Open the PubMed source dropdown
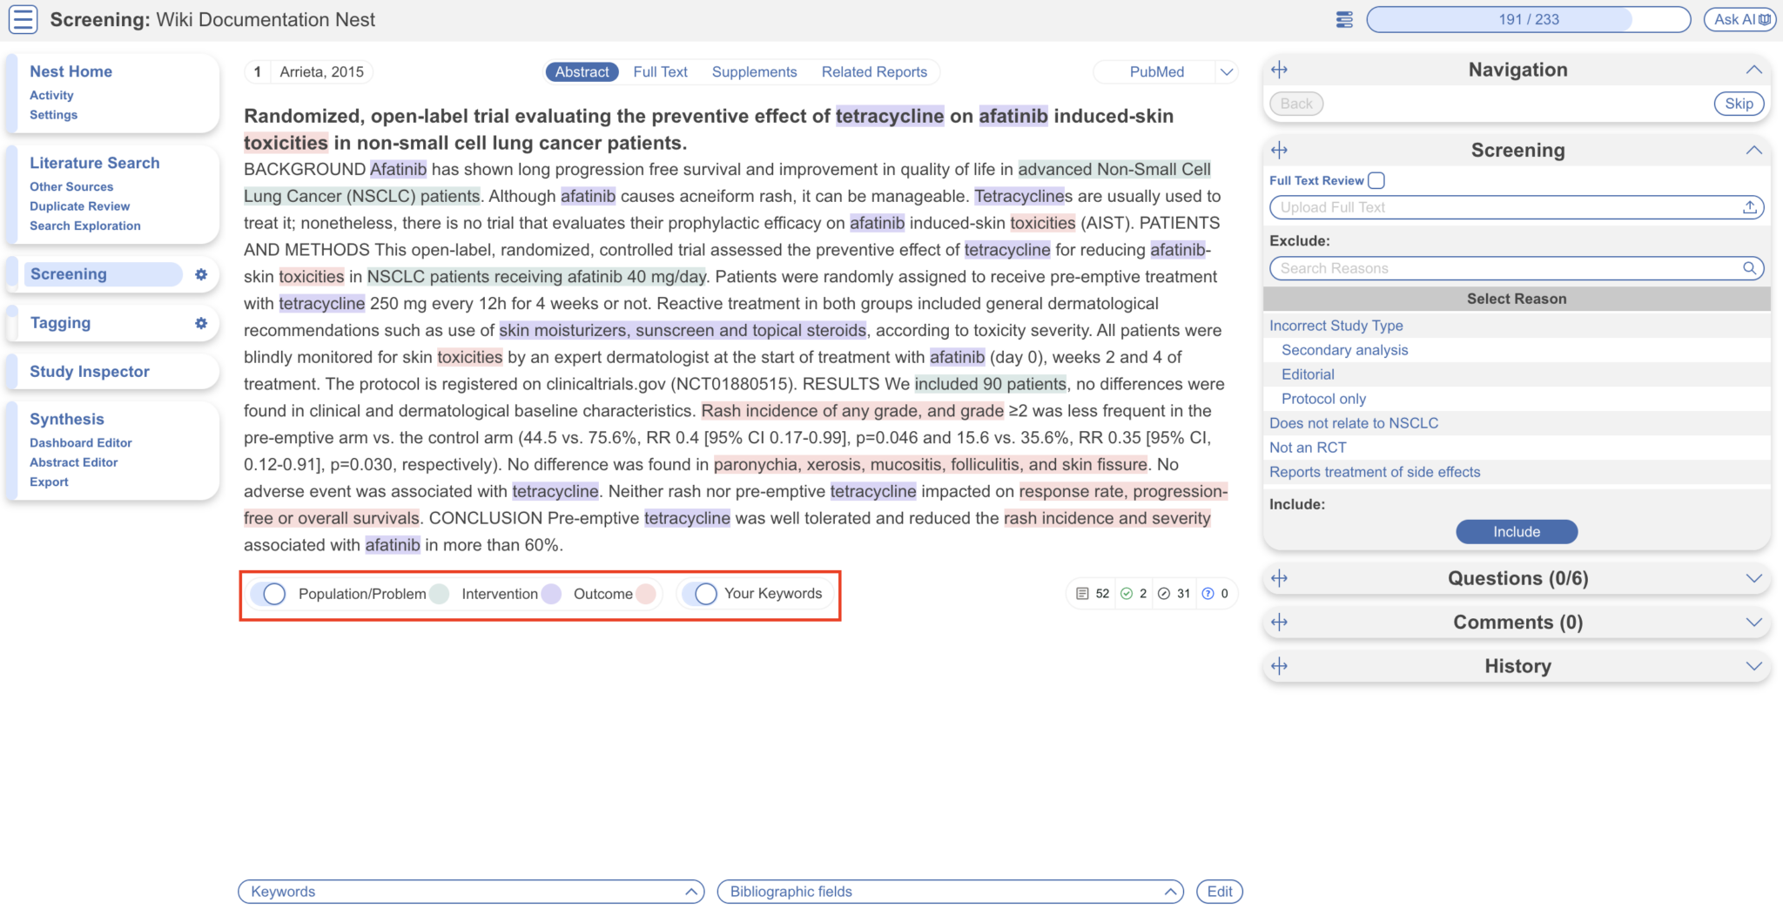Screen dimensions: 1783x916 click(1227, 71)
